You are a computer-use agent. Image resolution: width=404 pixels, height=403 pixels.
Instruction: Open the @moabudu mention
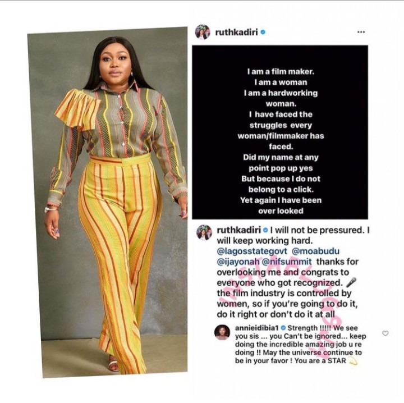click(x=315, y=251)
